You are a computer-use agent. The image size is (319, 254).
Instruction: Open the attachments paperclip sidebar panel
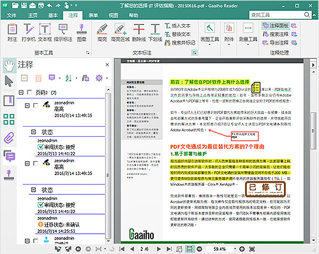[9, 138]
